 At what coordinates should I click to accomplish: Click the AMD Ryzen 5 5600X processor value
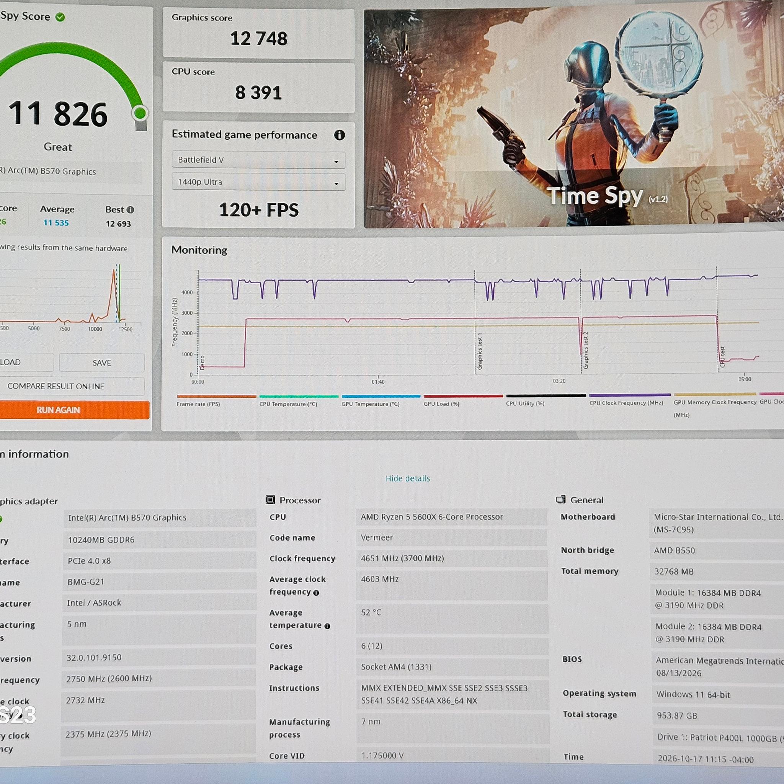pyautogui.click(x=432, y=517)
